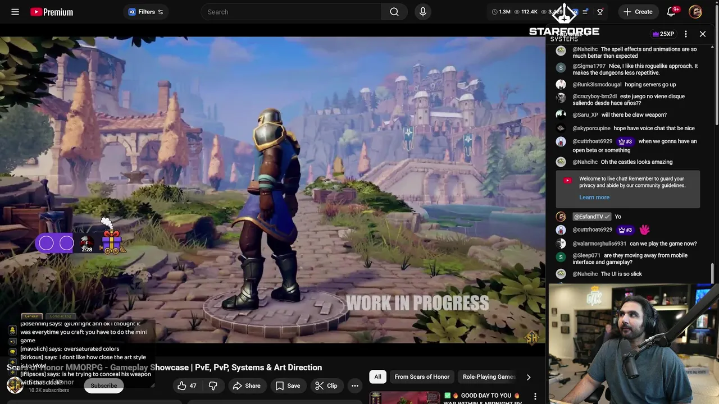Click the pink hand emoji in chat

coord(644,229)
